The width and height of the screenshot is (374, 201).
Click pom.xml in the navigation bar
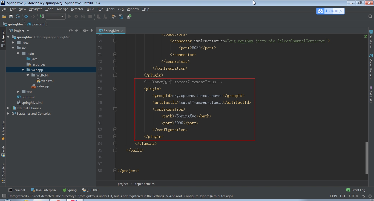(36, 24)
